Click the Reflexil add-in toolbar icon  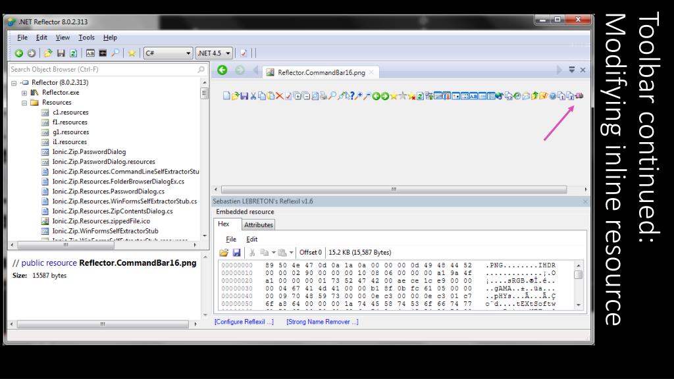(244, 53)
